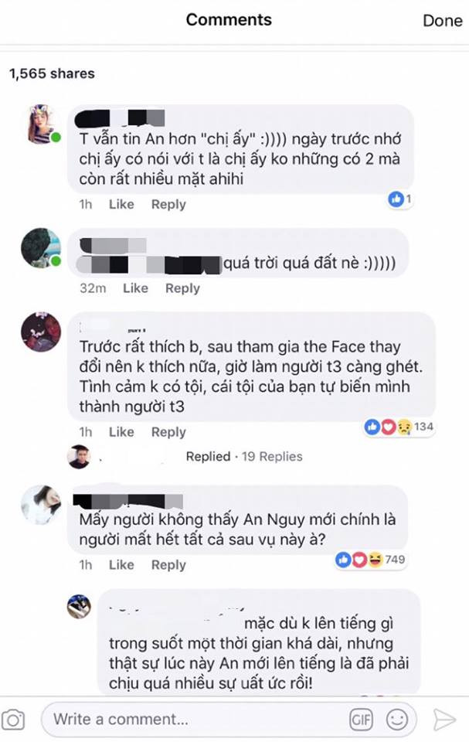Open avatar of nested reply author
Viewport: 469px width, 742px height.
(x=79, y=607)
